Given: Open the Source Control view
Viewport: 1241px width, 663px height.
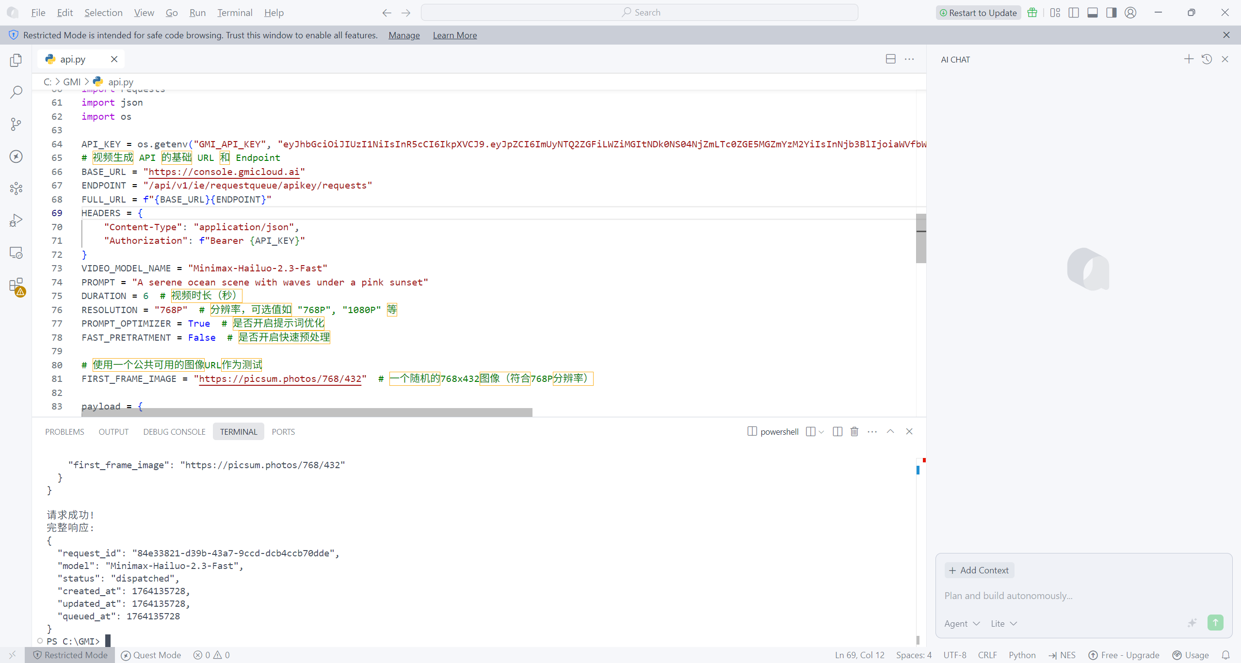Looking at the screenshot, I should click(x=16, y=124).
